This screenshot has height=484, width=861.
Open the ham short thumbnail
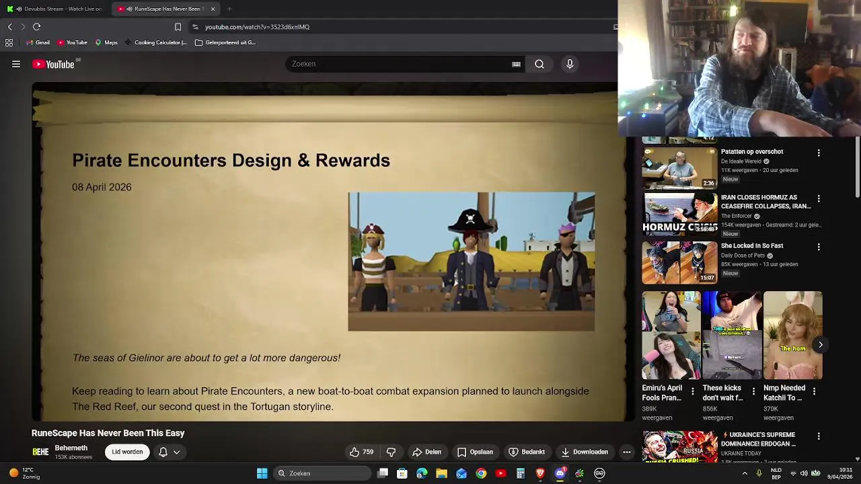click(792, 336)
